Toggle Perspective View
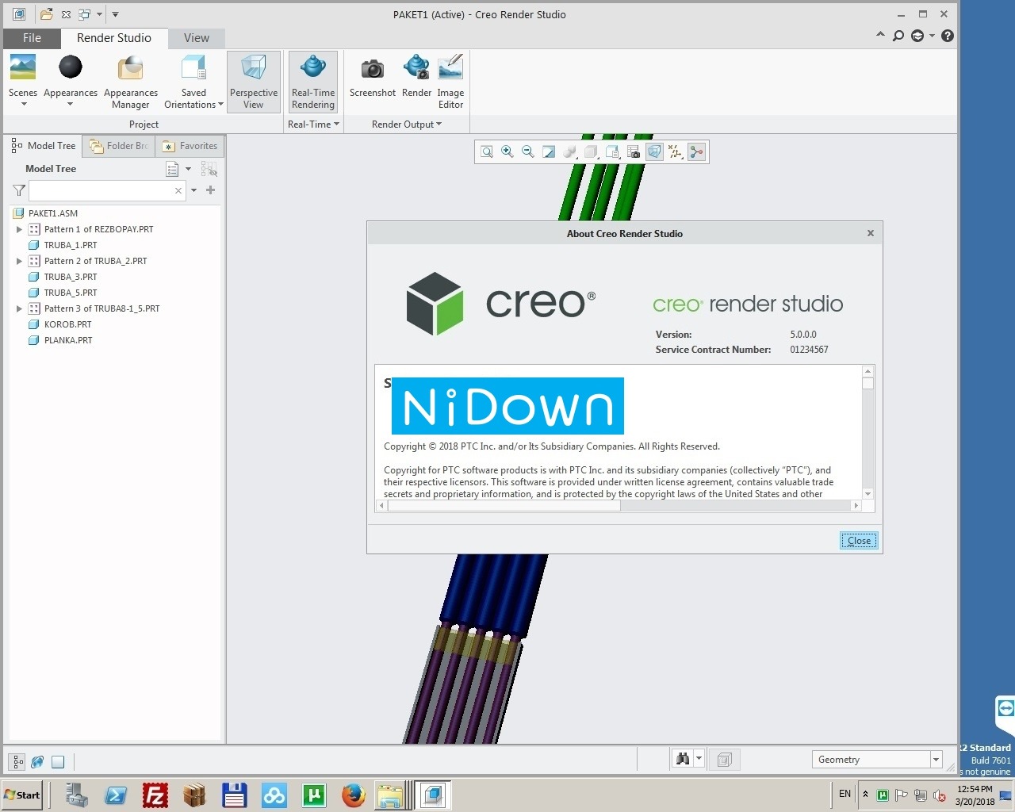The width and height of the screenshot is (1015, 812). 254,82
